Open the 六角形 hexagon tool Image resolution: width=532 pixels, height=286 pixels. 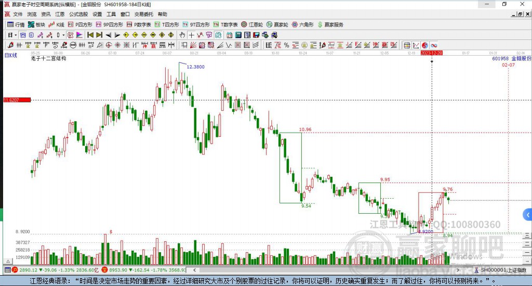click(303, 24)
